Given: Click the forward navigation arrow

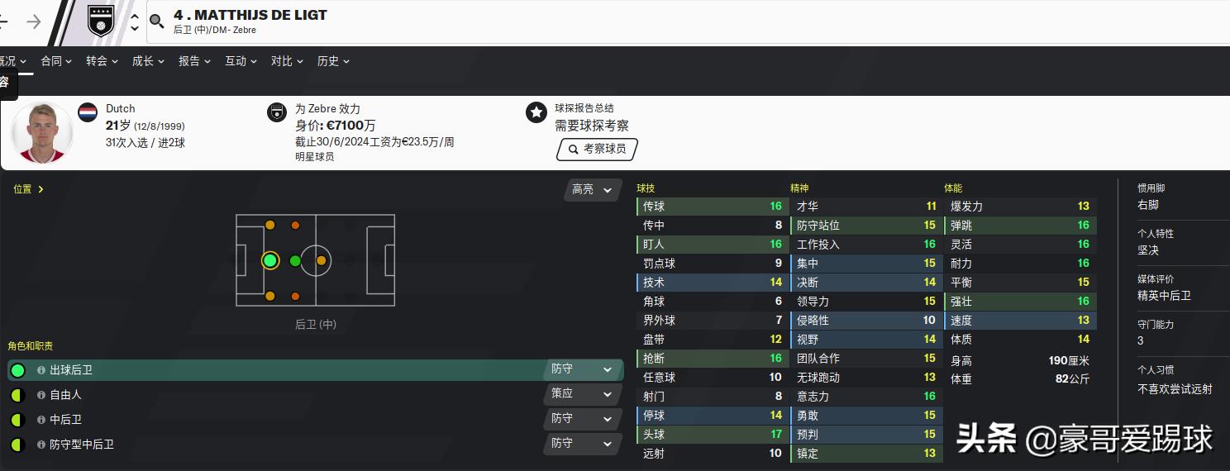Looking at the screenshot, I should [x=34, y=21].
